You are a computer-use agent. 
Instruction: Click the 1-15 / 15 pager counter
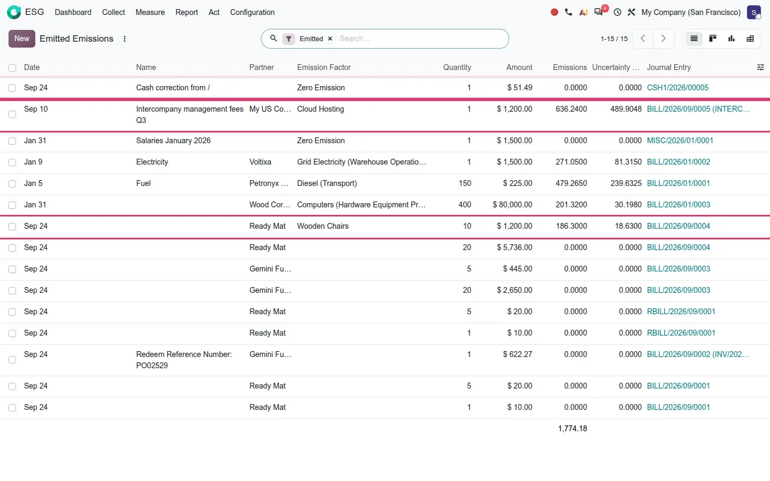[614, 38]
